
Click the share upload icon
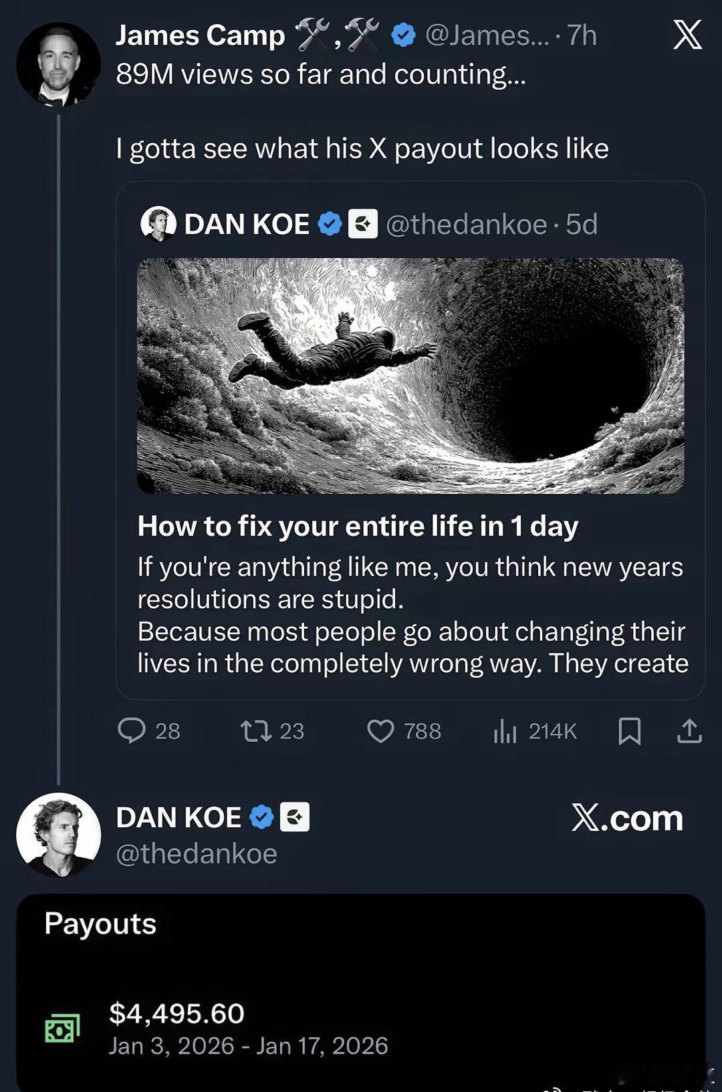pos(689,730)
